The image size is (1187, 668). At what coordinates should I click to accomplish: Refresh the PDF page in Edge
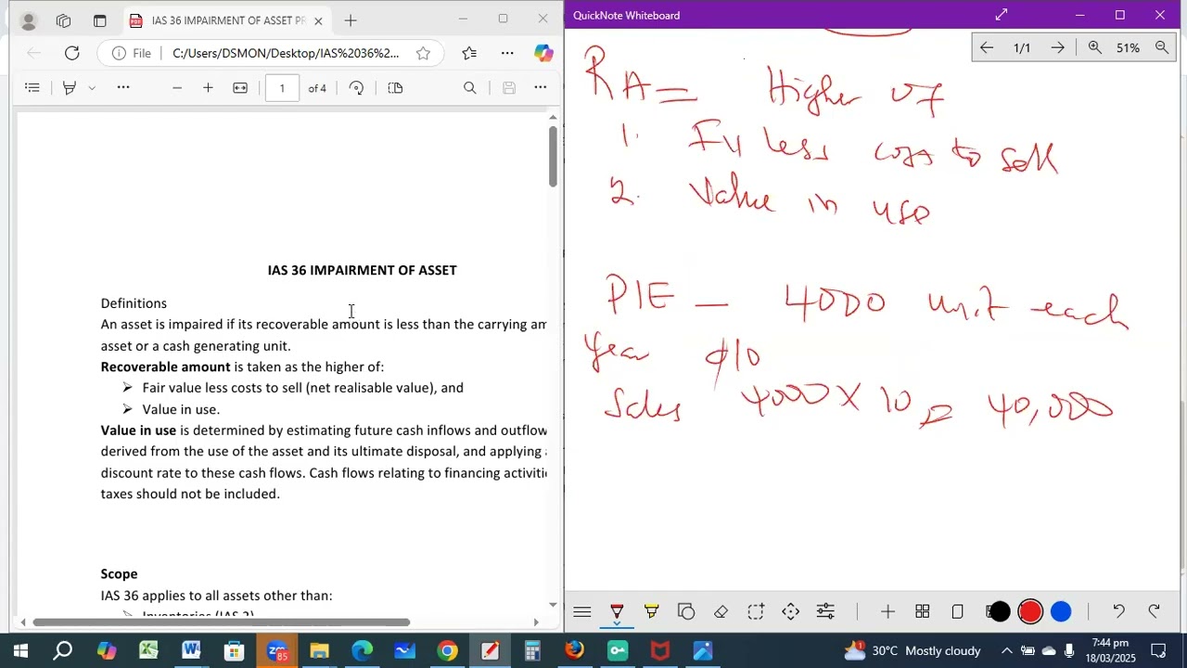tap(71, 53)
